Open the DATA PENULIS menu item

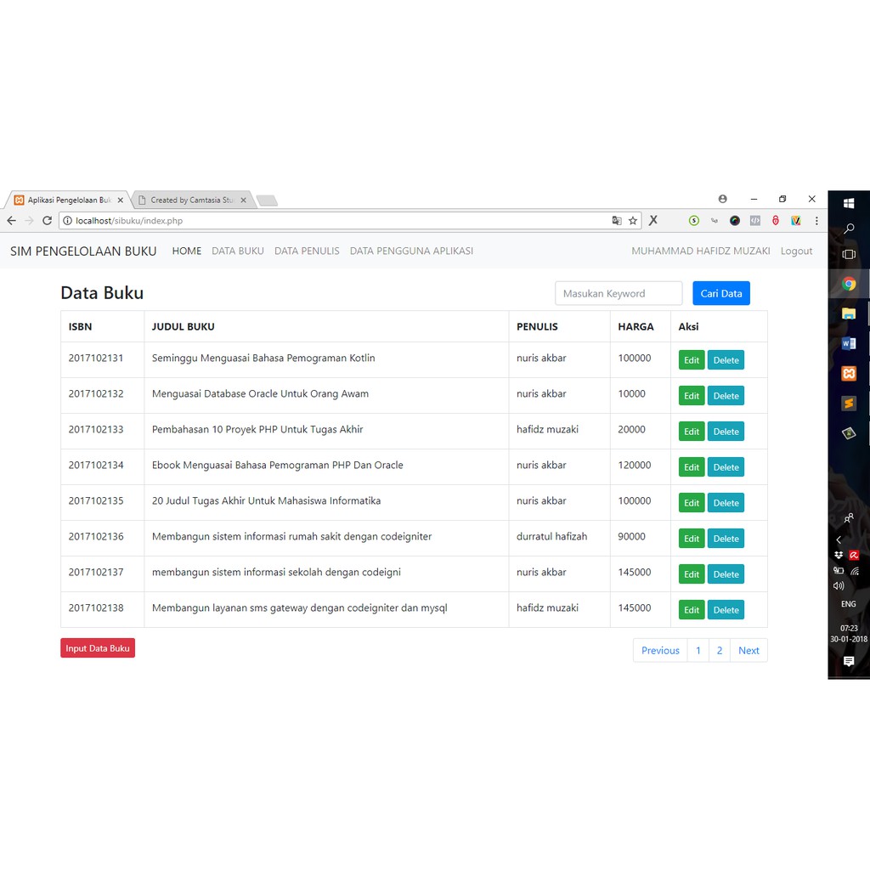(307, 251)
